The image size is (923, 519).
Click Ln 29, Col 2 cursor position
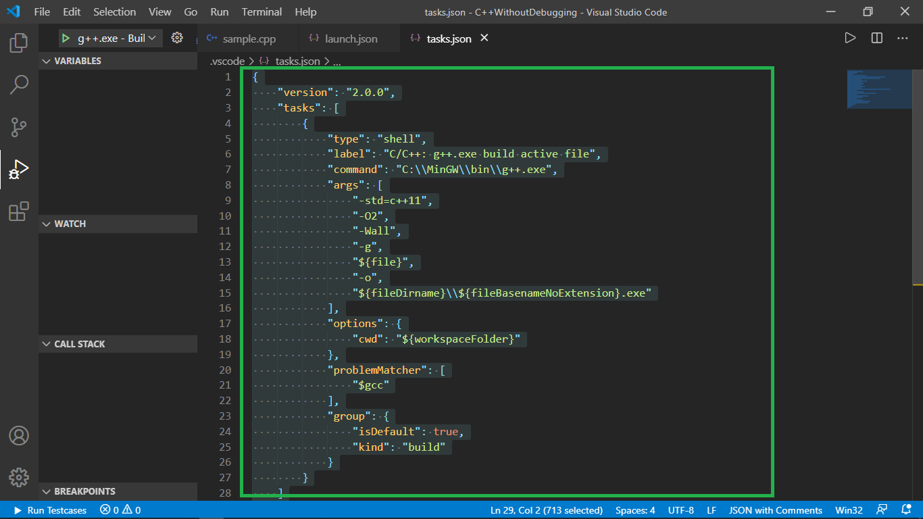(547, 510)
